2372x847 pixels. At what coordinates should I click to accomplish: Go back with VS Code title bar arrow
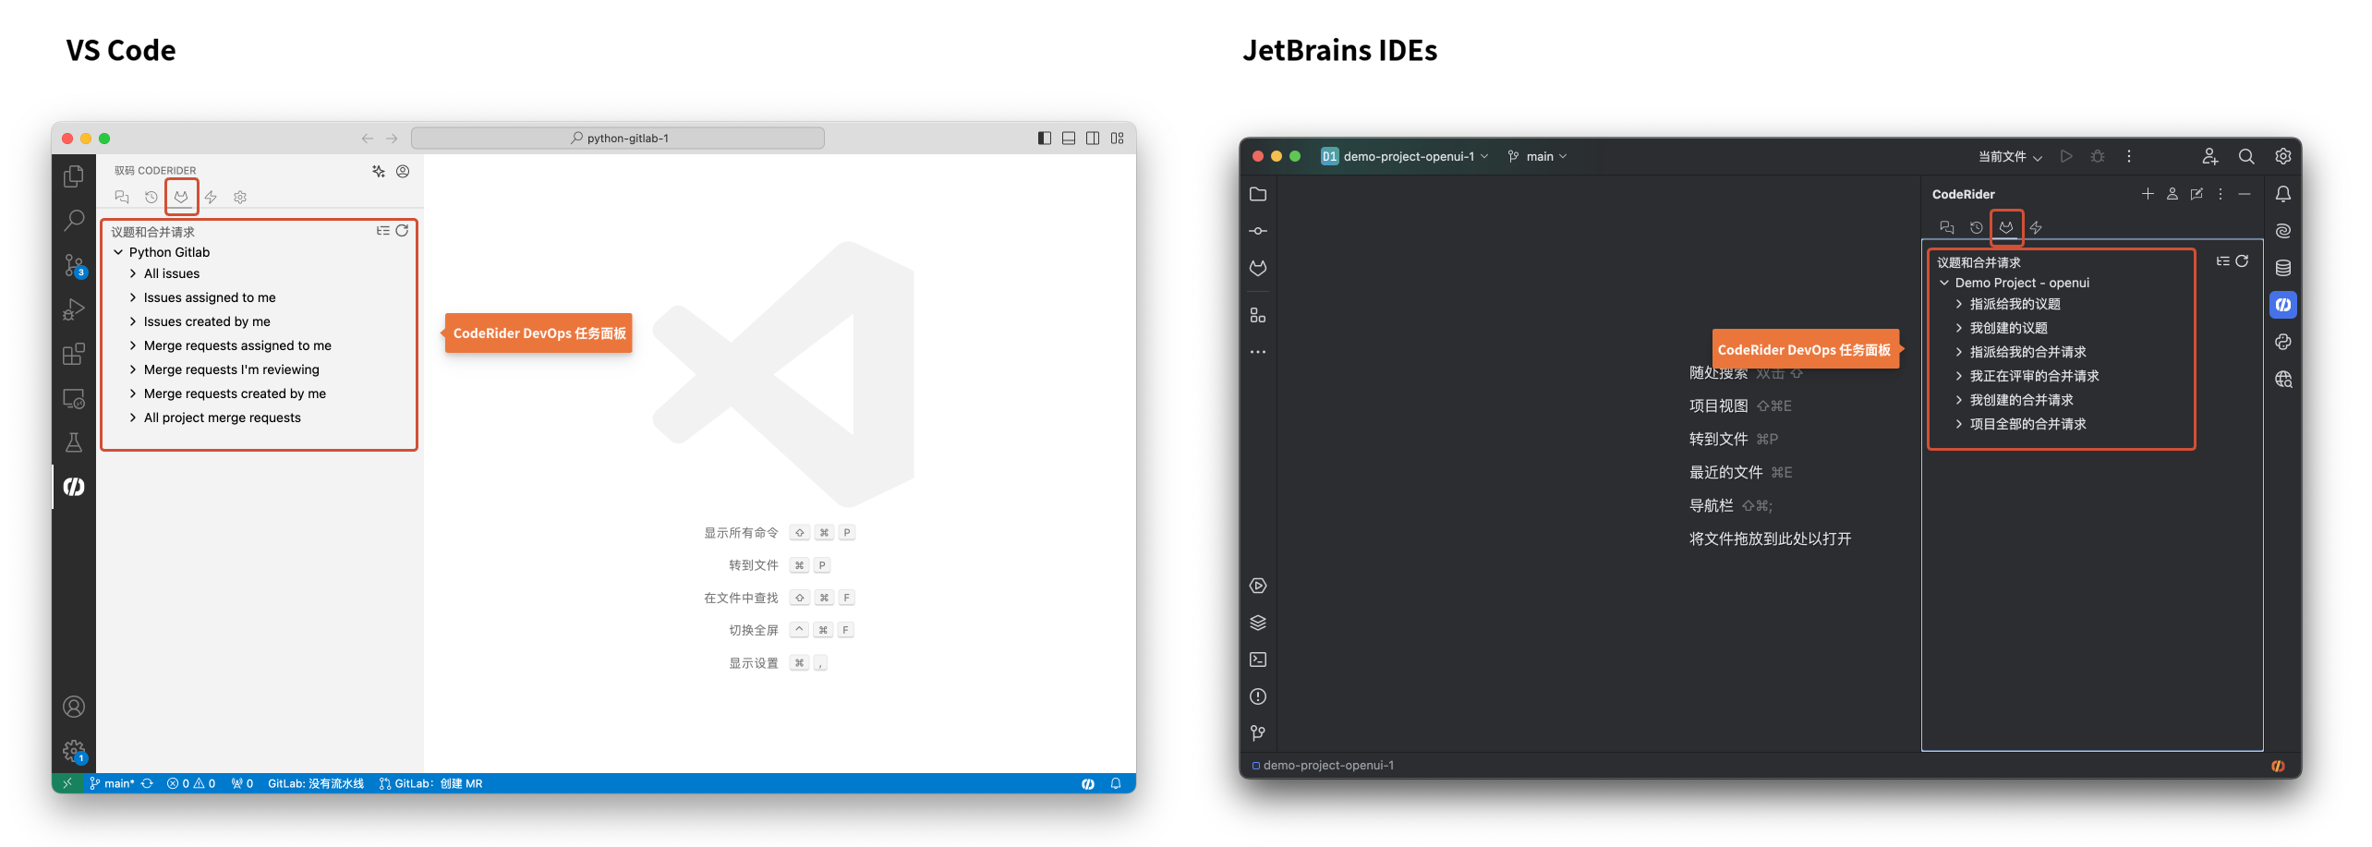[x=368, y=139]
